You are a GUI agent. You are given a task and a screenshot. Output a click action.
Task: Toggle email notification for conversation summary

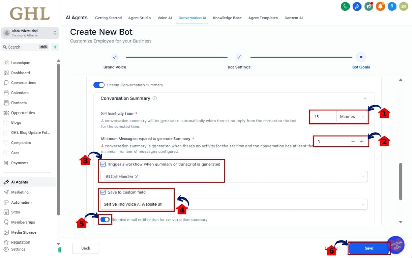pos(105,219)
